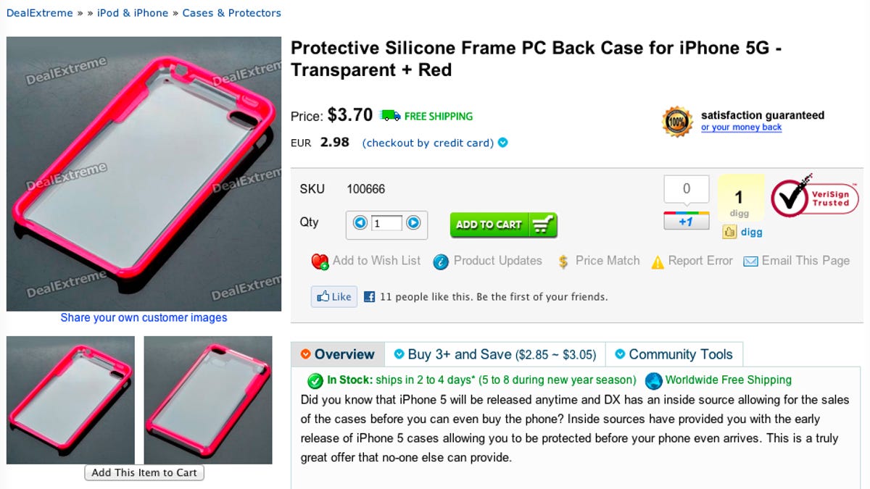Open the Buy 3+ and Save tab
The height and width of the screenshot is (489, 870).
495,354
